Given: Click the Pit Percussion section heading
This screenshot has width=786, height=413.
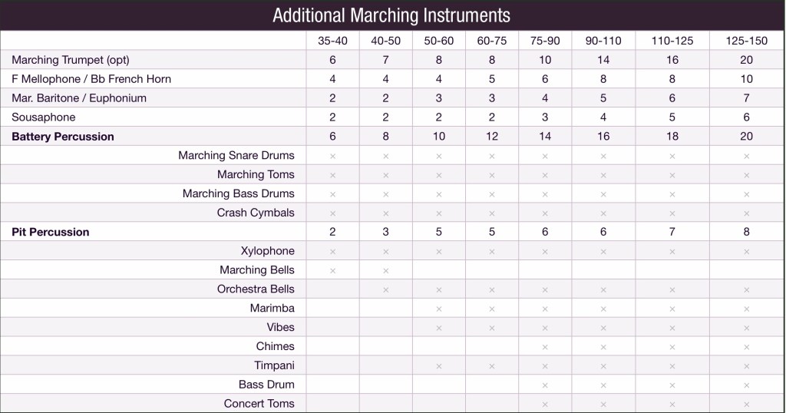Looking at the screenshot, I should [x=51, y=232].
